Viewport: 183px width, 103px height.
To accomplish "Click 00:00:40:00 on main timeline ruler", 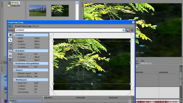I will pyautogui.click(x=163, y=72).
